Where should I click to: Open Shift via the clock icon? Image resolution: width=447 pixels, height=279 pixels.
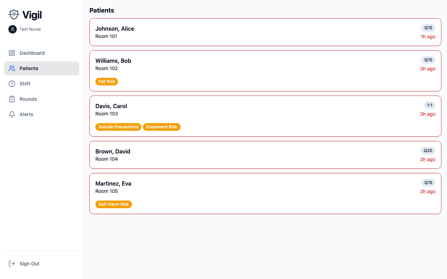[12, 84]
